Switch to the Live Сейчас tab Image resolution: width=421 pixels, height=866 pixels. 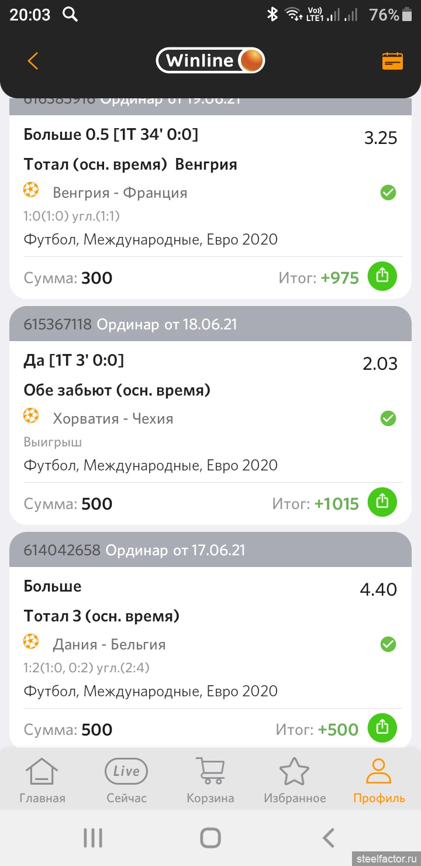126,780
